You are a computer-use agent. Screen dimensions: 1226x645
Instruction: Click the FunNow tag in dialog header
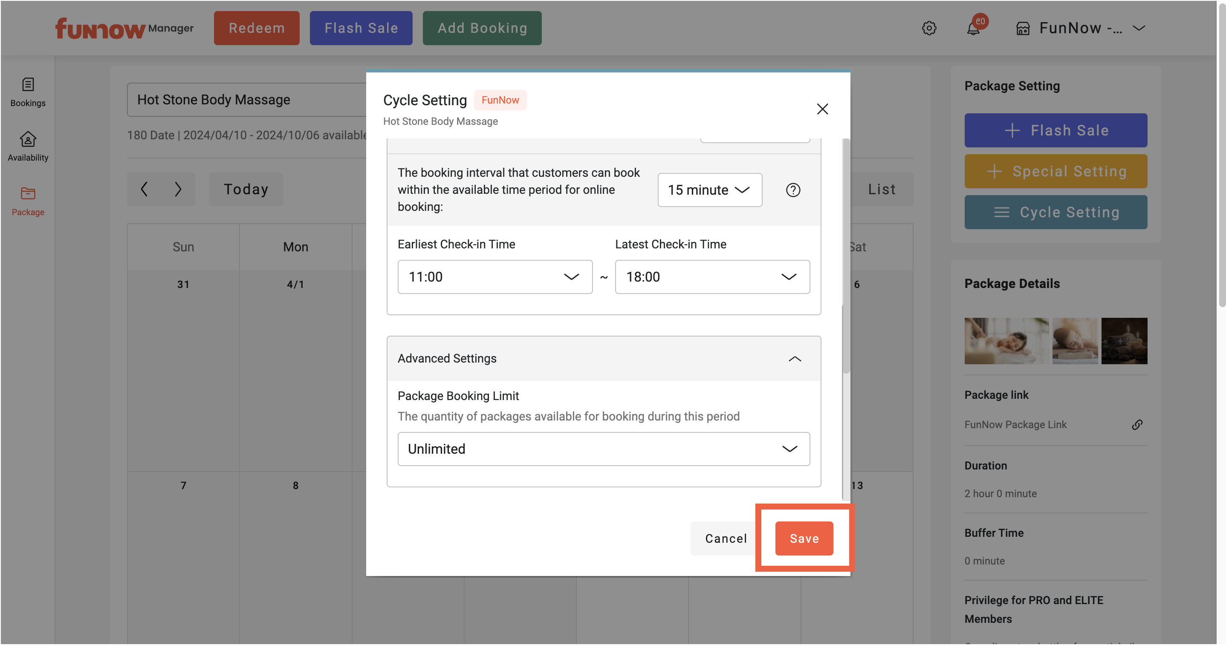(x=500, y=100)
